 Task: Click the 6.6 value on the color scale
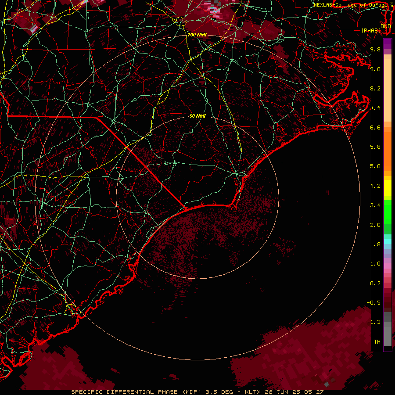[x=375, y=127]
